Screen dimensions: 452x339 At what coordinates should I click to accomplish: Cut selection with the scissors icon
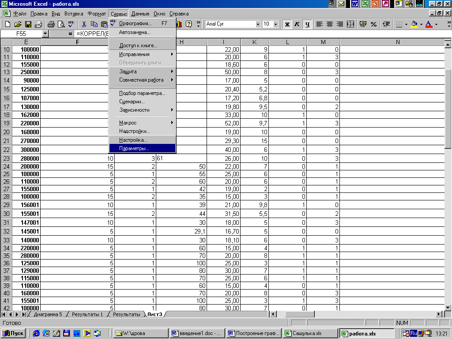[84, 24]
